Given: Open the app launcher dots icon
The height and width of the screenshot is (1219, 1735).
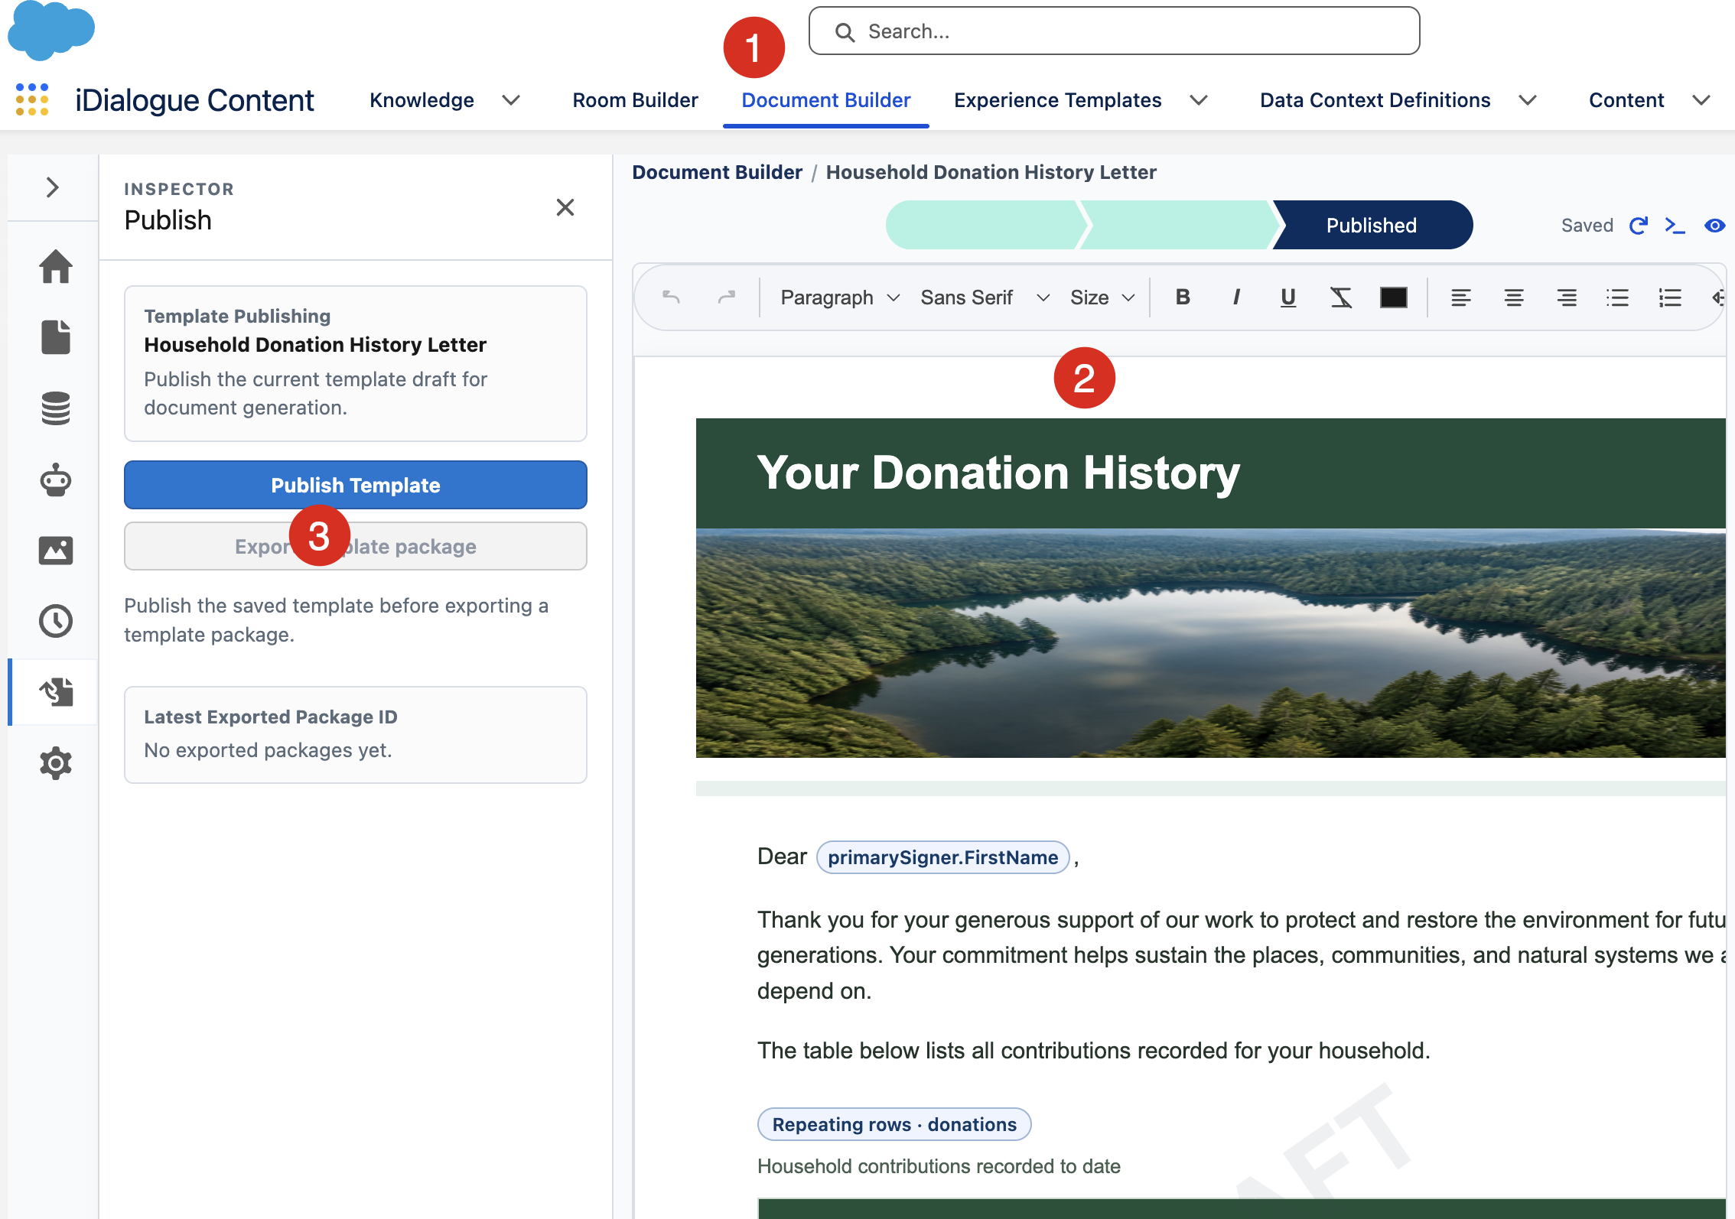Looking at the screenshot, I should 32,100.
